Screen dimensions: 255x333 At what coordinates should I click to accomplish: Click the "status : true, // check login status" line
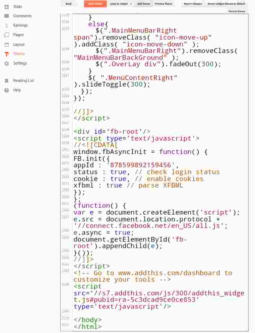146,172
